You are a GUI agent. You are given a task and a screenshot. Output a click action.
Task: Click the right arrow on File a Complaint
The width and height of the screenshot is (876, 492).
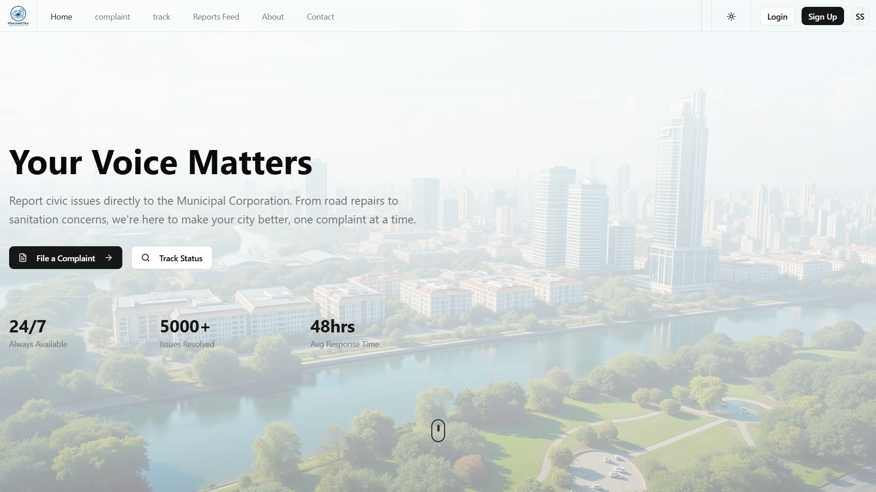109,258
